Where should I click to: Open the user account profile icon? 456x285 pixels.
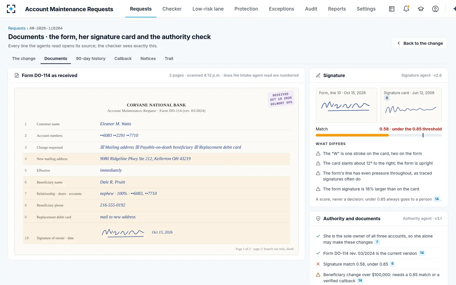coord(435,9)
